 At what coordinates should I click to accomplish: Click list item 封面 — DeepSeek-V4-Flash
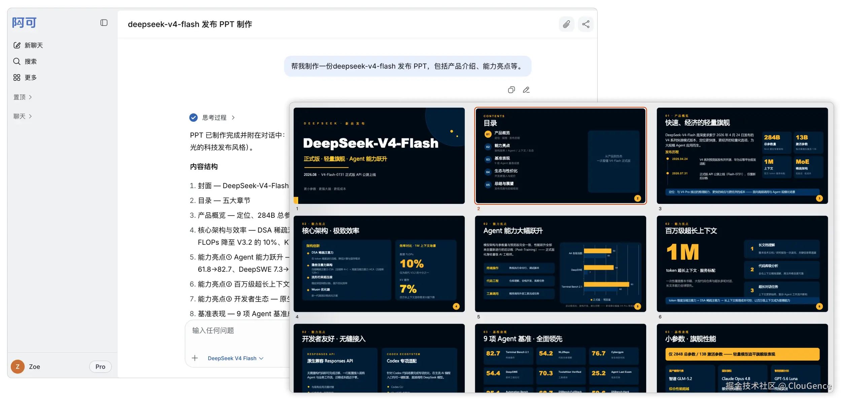pos(239,186)
